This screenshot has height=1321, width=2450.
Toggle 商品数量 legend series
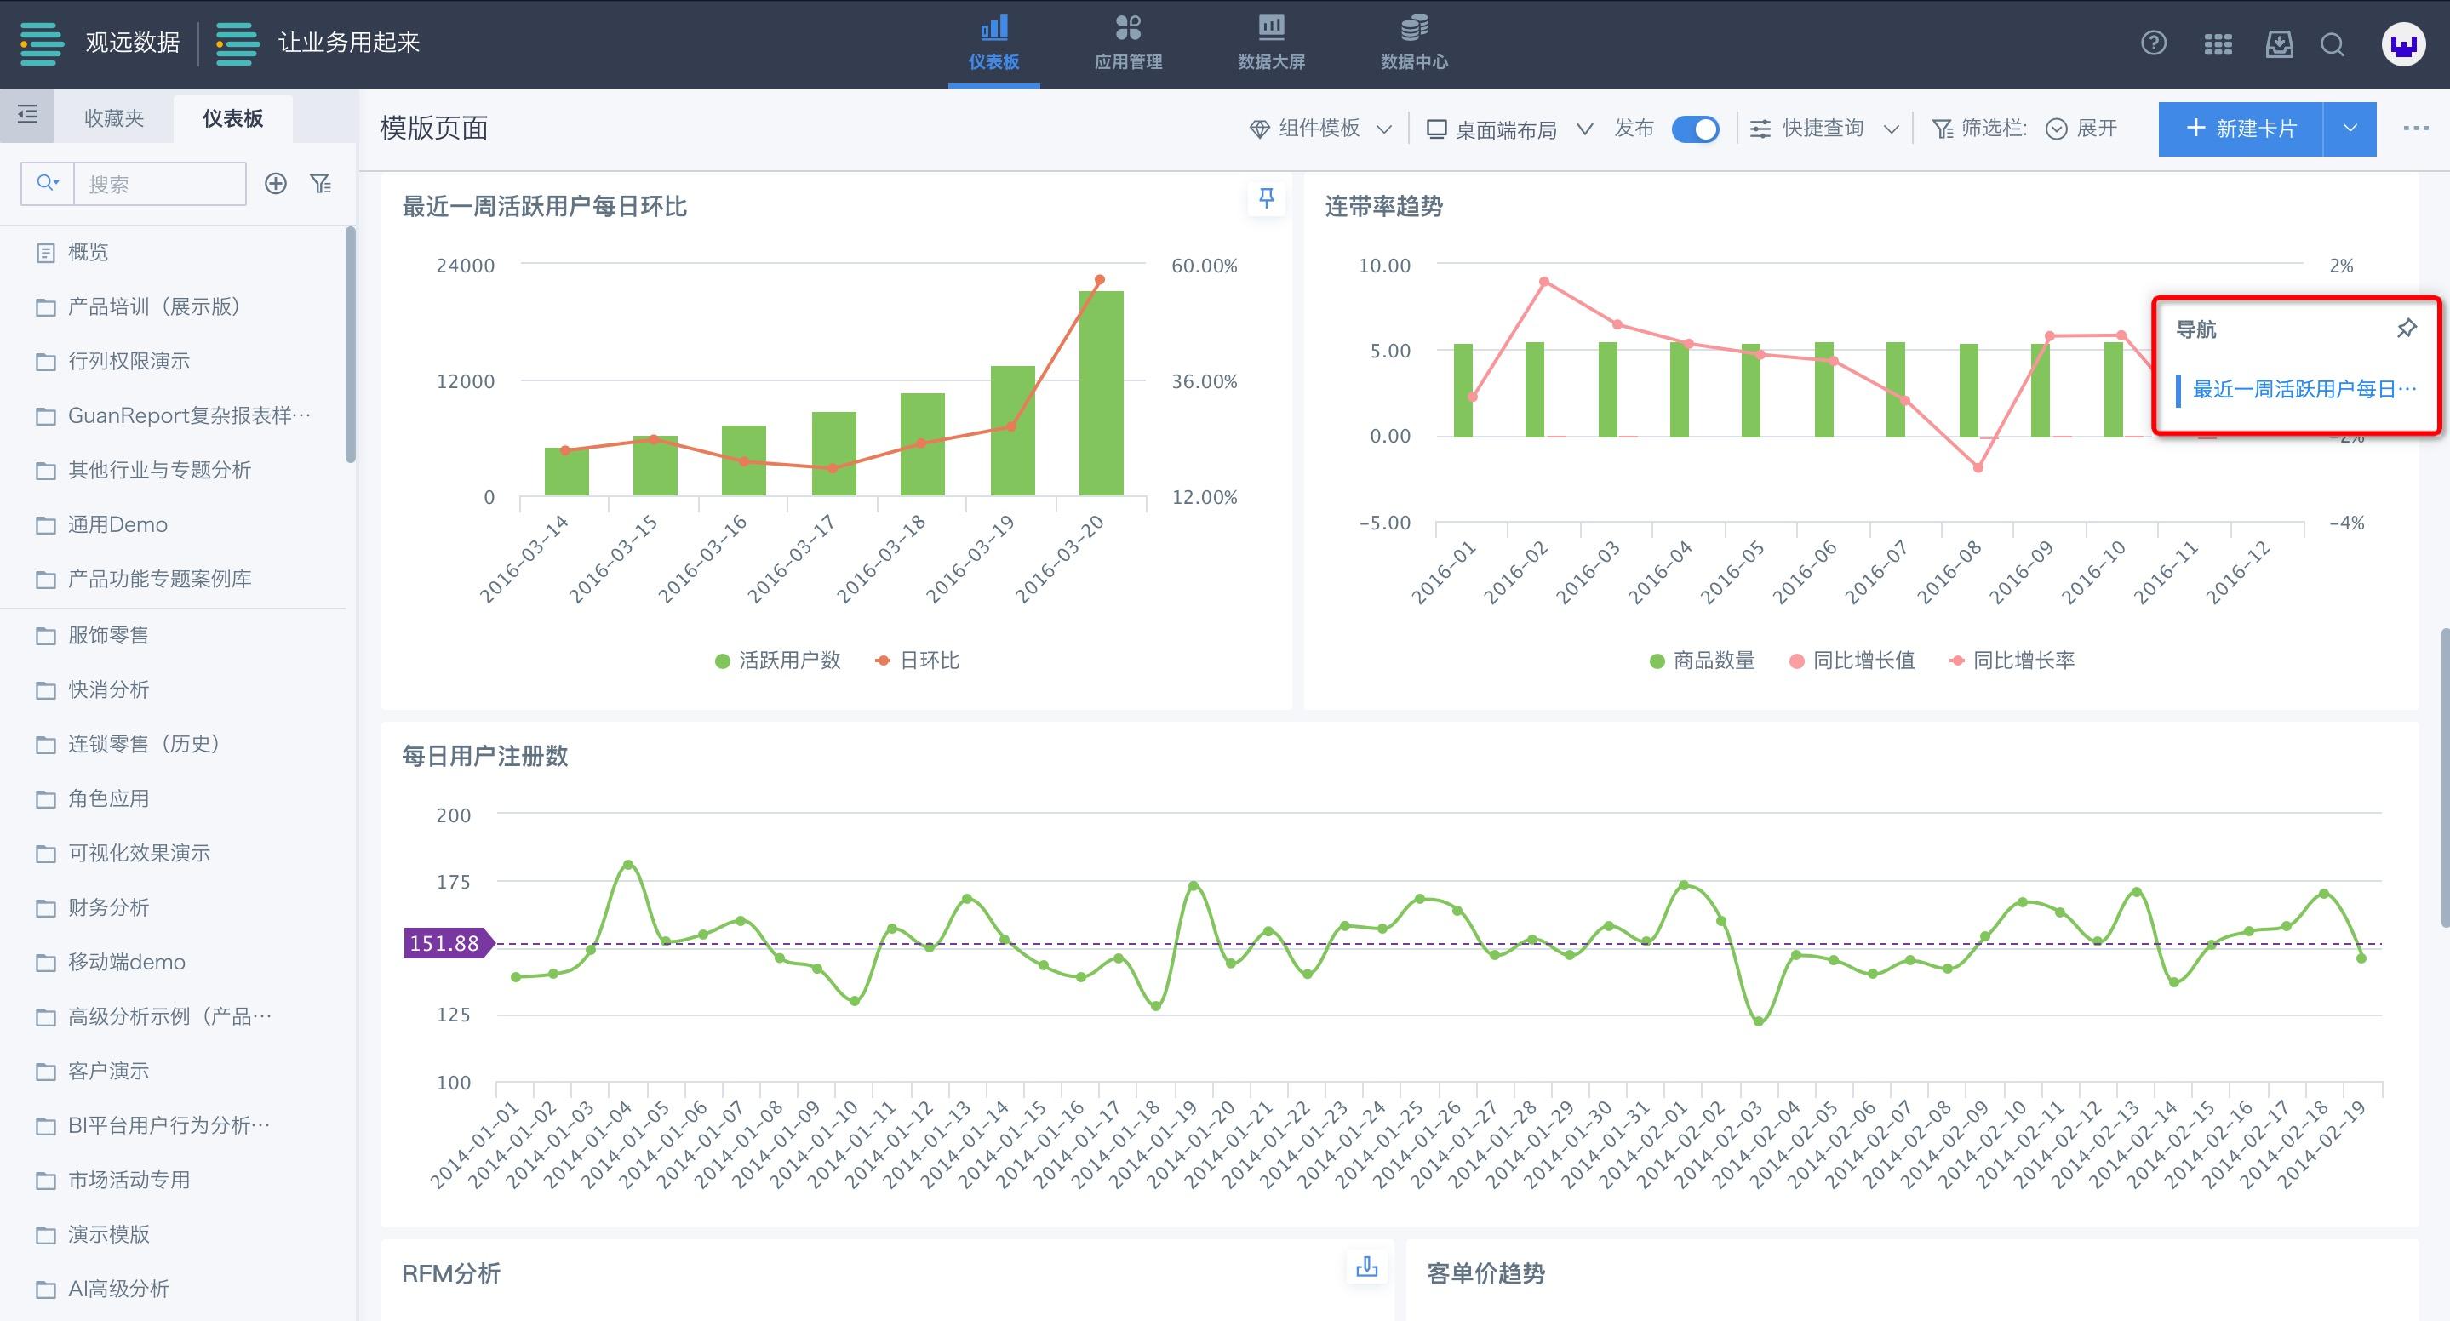pos(1703,660)
